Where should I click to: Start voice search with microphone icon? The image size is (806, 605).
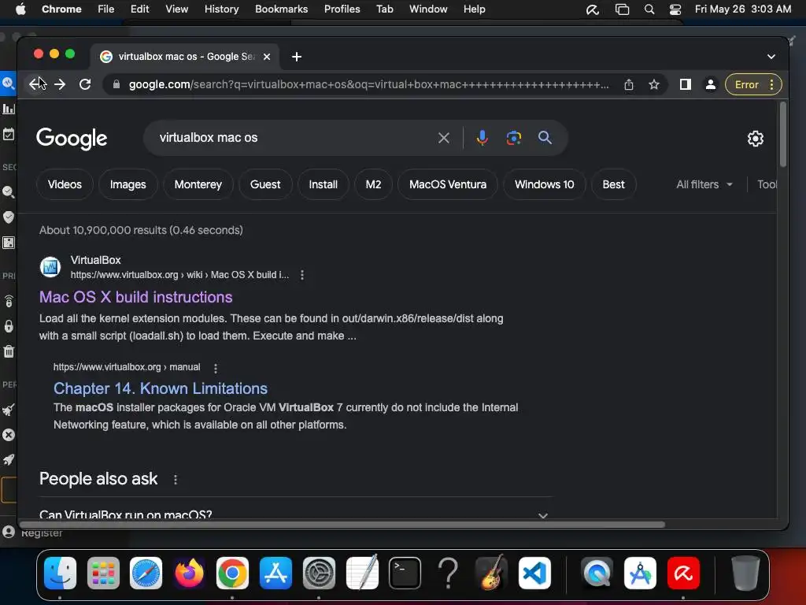coord(482,138)
